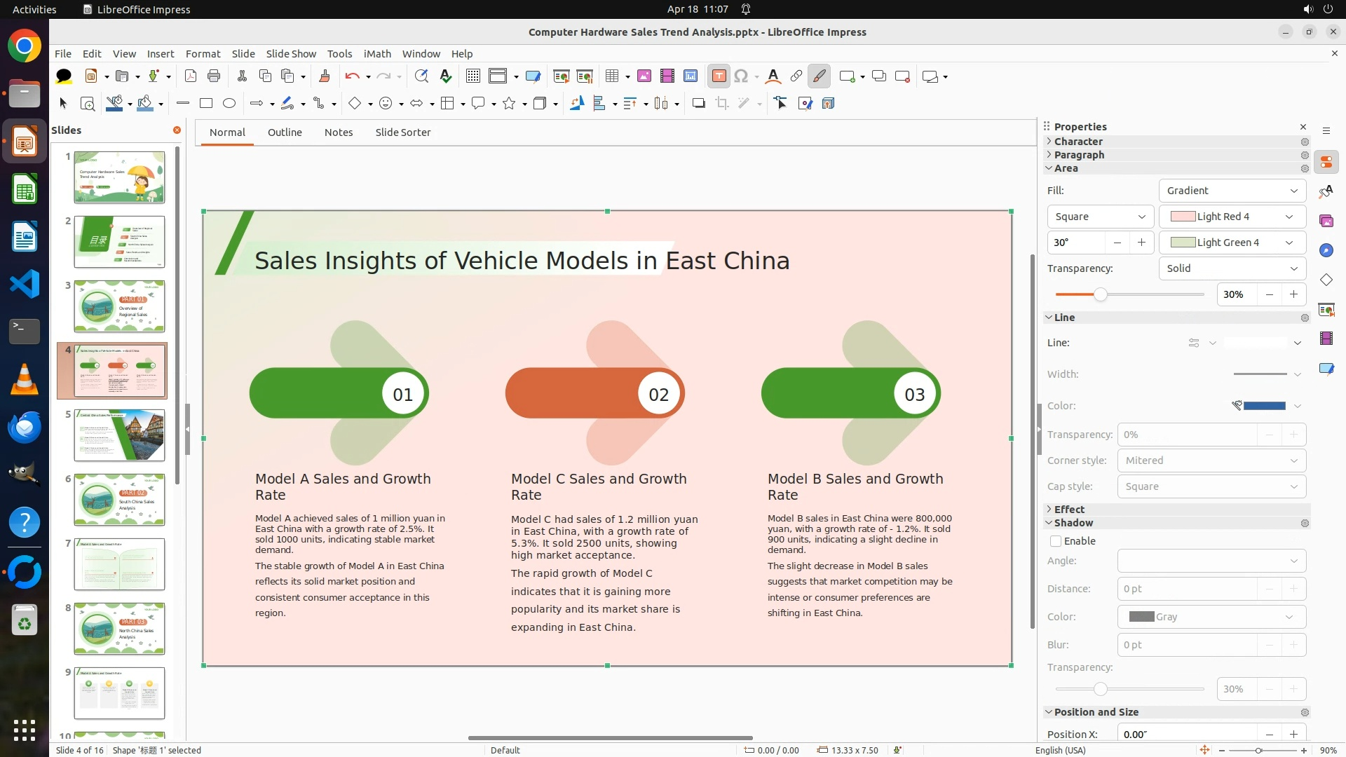Click the Shadow toolbar icon
1346x757 pixels.
pos(698,104)
